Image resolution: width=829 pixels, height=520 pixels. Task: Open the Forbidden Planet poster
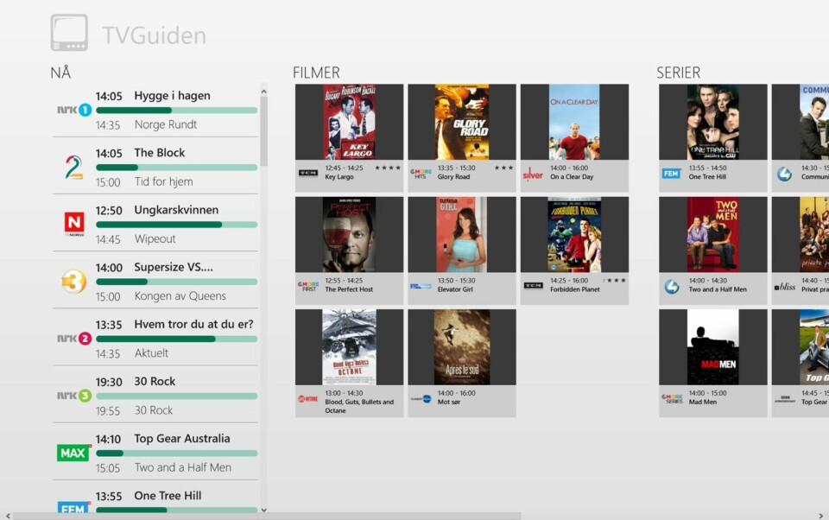point(574,234)
